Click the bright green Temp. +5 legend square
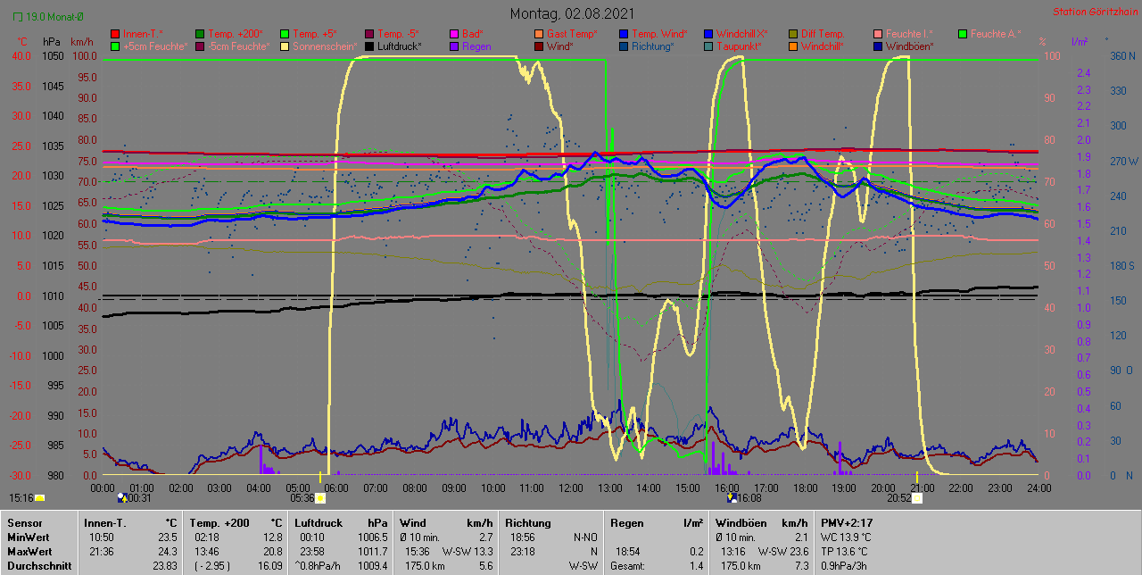1142x575 pixels. pyautogui.click(x=284, y=34)
